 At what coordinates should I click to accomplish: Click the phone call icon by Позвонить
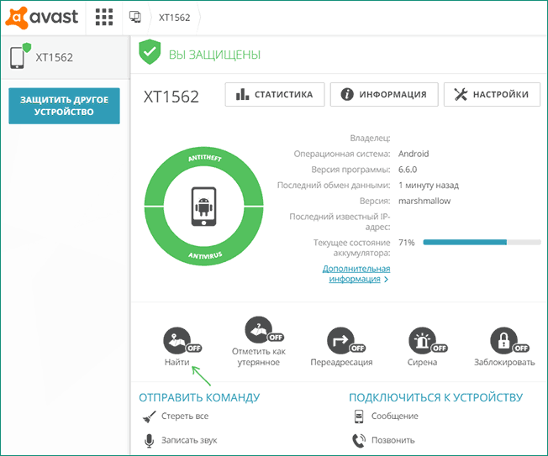[359, 440]
